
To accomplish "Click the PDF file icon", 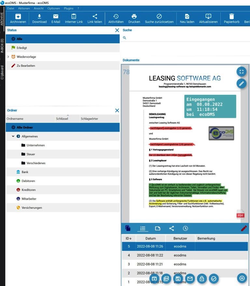I will pos(240,214).
